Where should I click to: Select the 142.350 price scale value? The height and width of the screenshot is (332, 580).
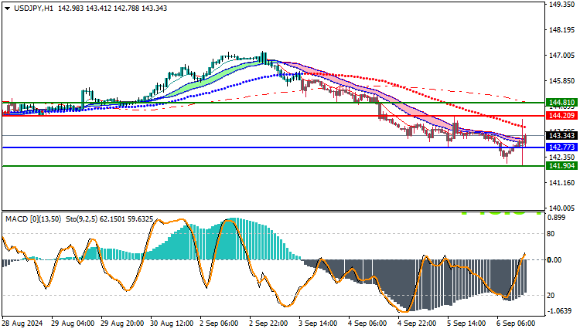tap(562, 158)
